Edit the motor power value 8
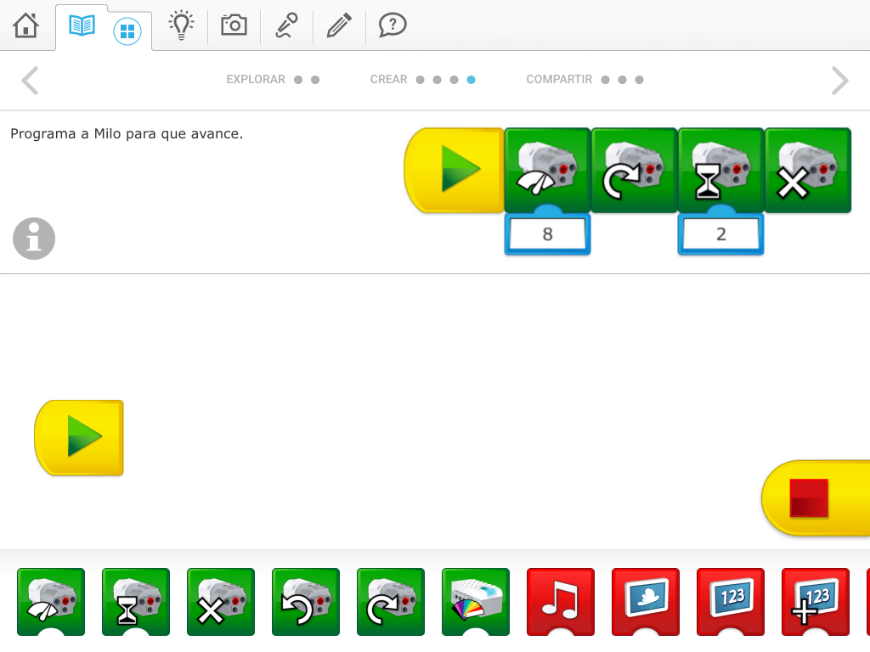 547,234
